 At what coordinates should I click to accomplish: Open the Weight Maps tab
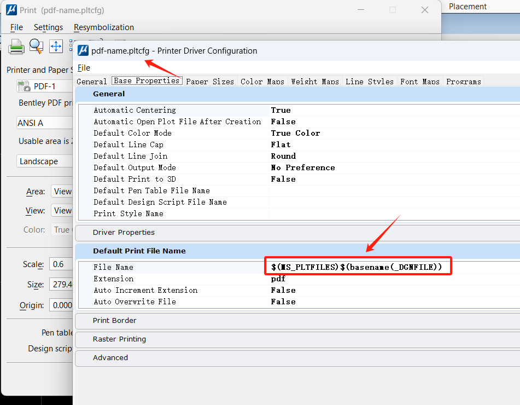coord(315,82)
